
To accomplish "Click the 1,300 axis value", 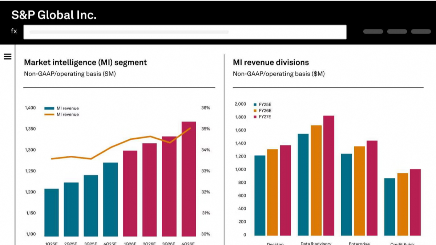I will click(31, 150).
